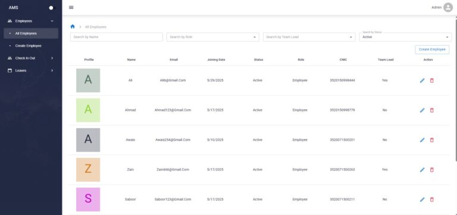Collapse the Employees sidebar section
The height and width of the screenshot is (215, 457).
pyautogui.click(x=52, y=21)
